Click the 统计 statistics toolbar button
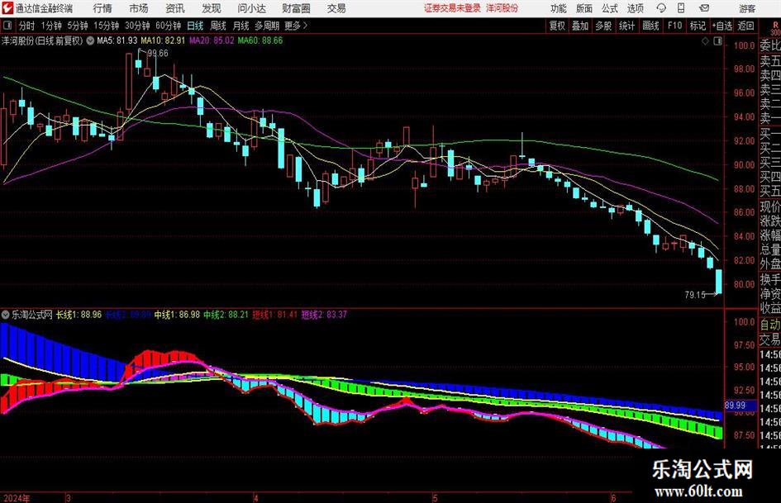 pyautogui.click(x=626, y=26)
